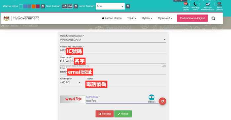Viewport: 231px width, 120px height.
Task: Click the Perkhidmatan Digital button
Action: 192,18
